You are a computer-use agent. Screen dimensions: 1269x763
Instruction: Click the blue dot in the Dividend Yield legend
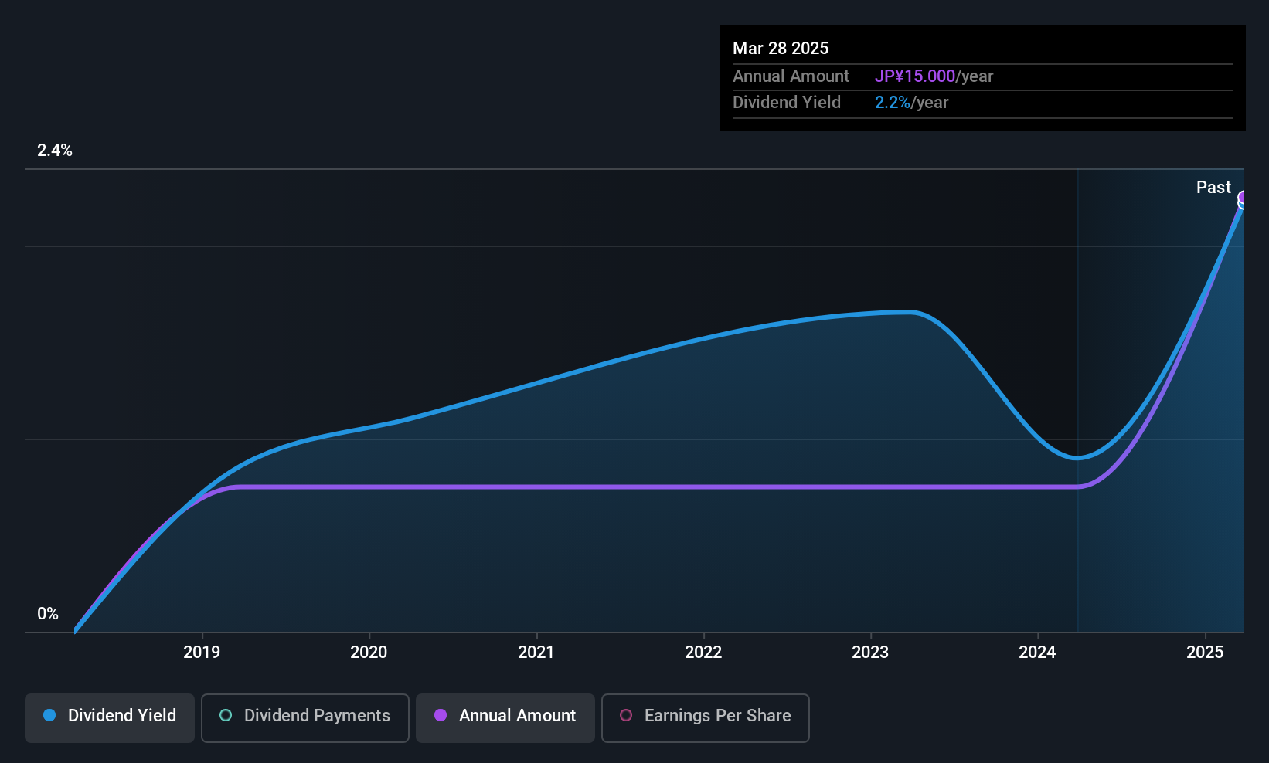49,715
